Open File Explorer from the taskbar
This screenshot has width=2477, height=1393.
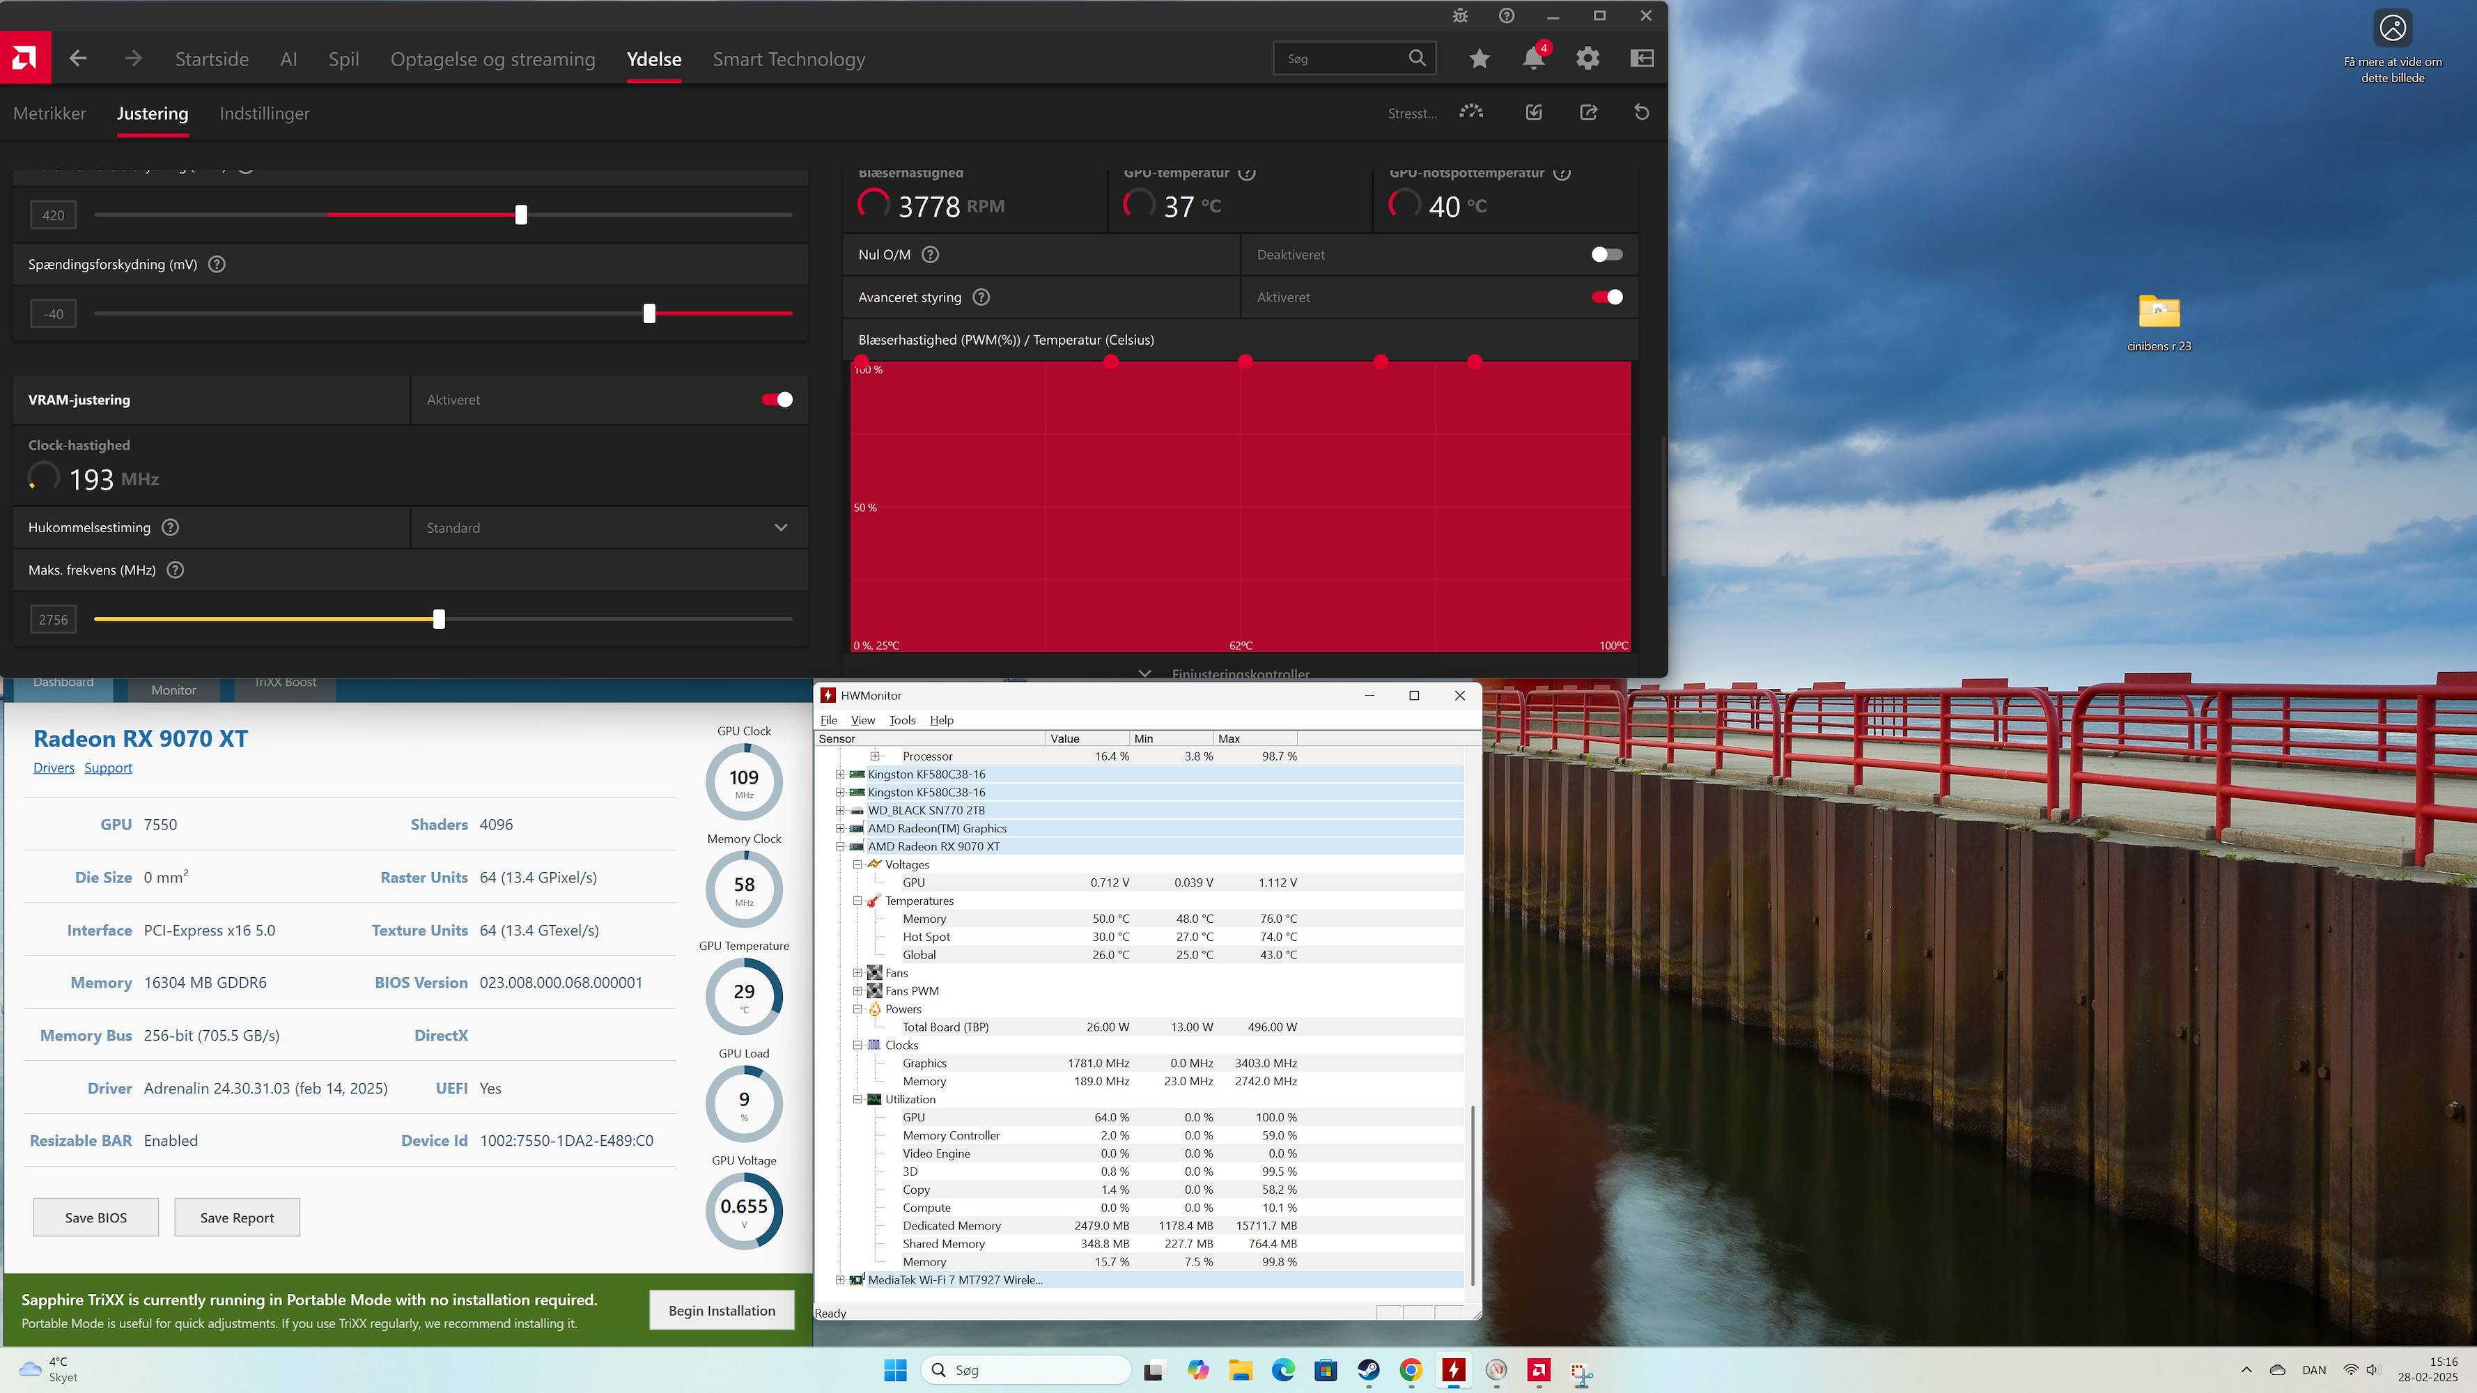pyautogui.click(x=1241, y=1370)
